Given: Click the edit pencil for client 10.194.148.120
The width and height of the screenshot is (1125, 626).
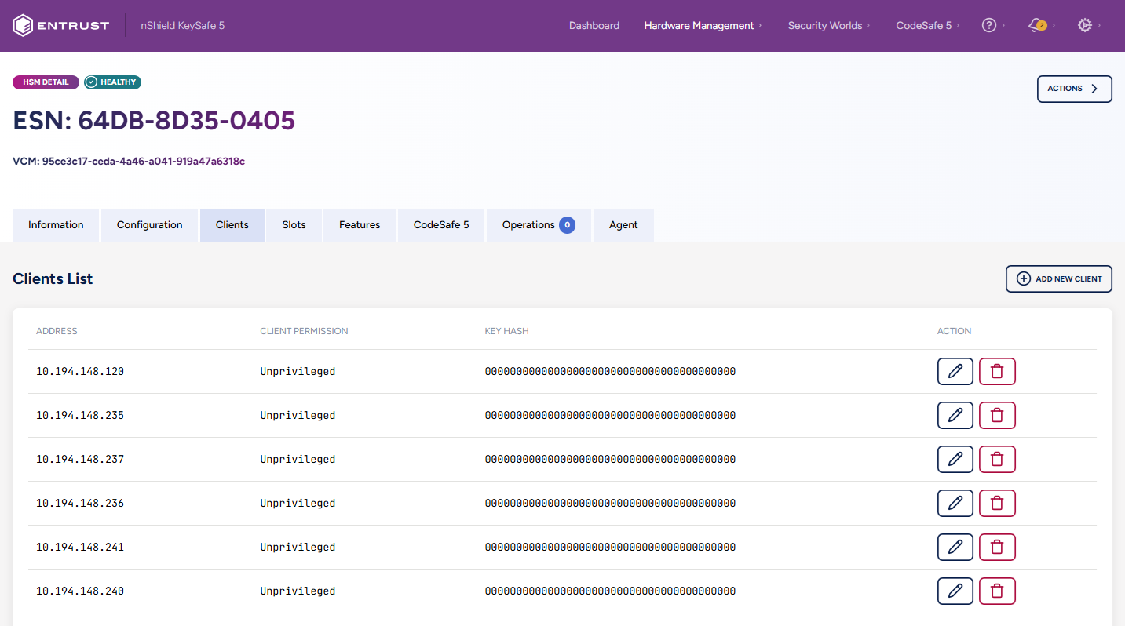Looking at the screenshot, I should click(x=955, y=372).
